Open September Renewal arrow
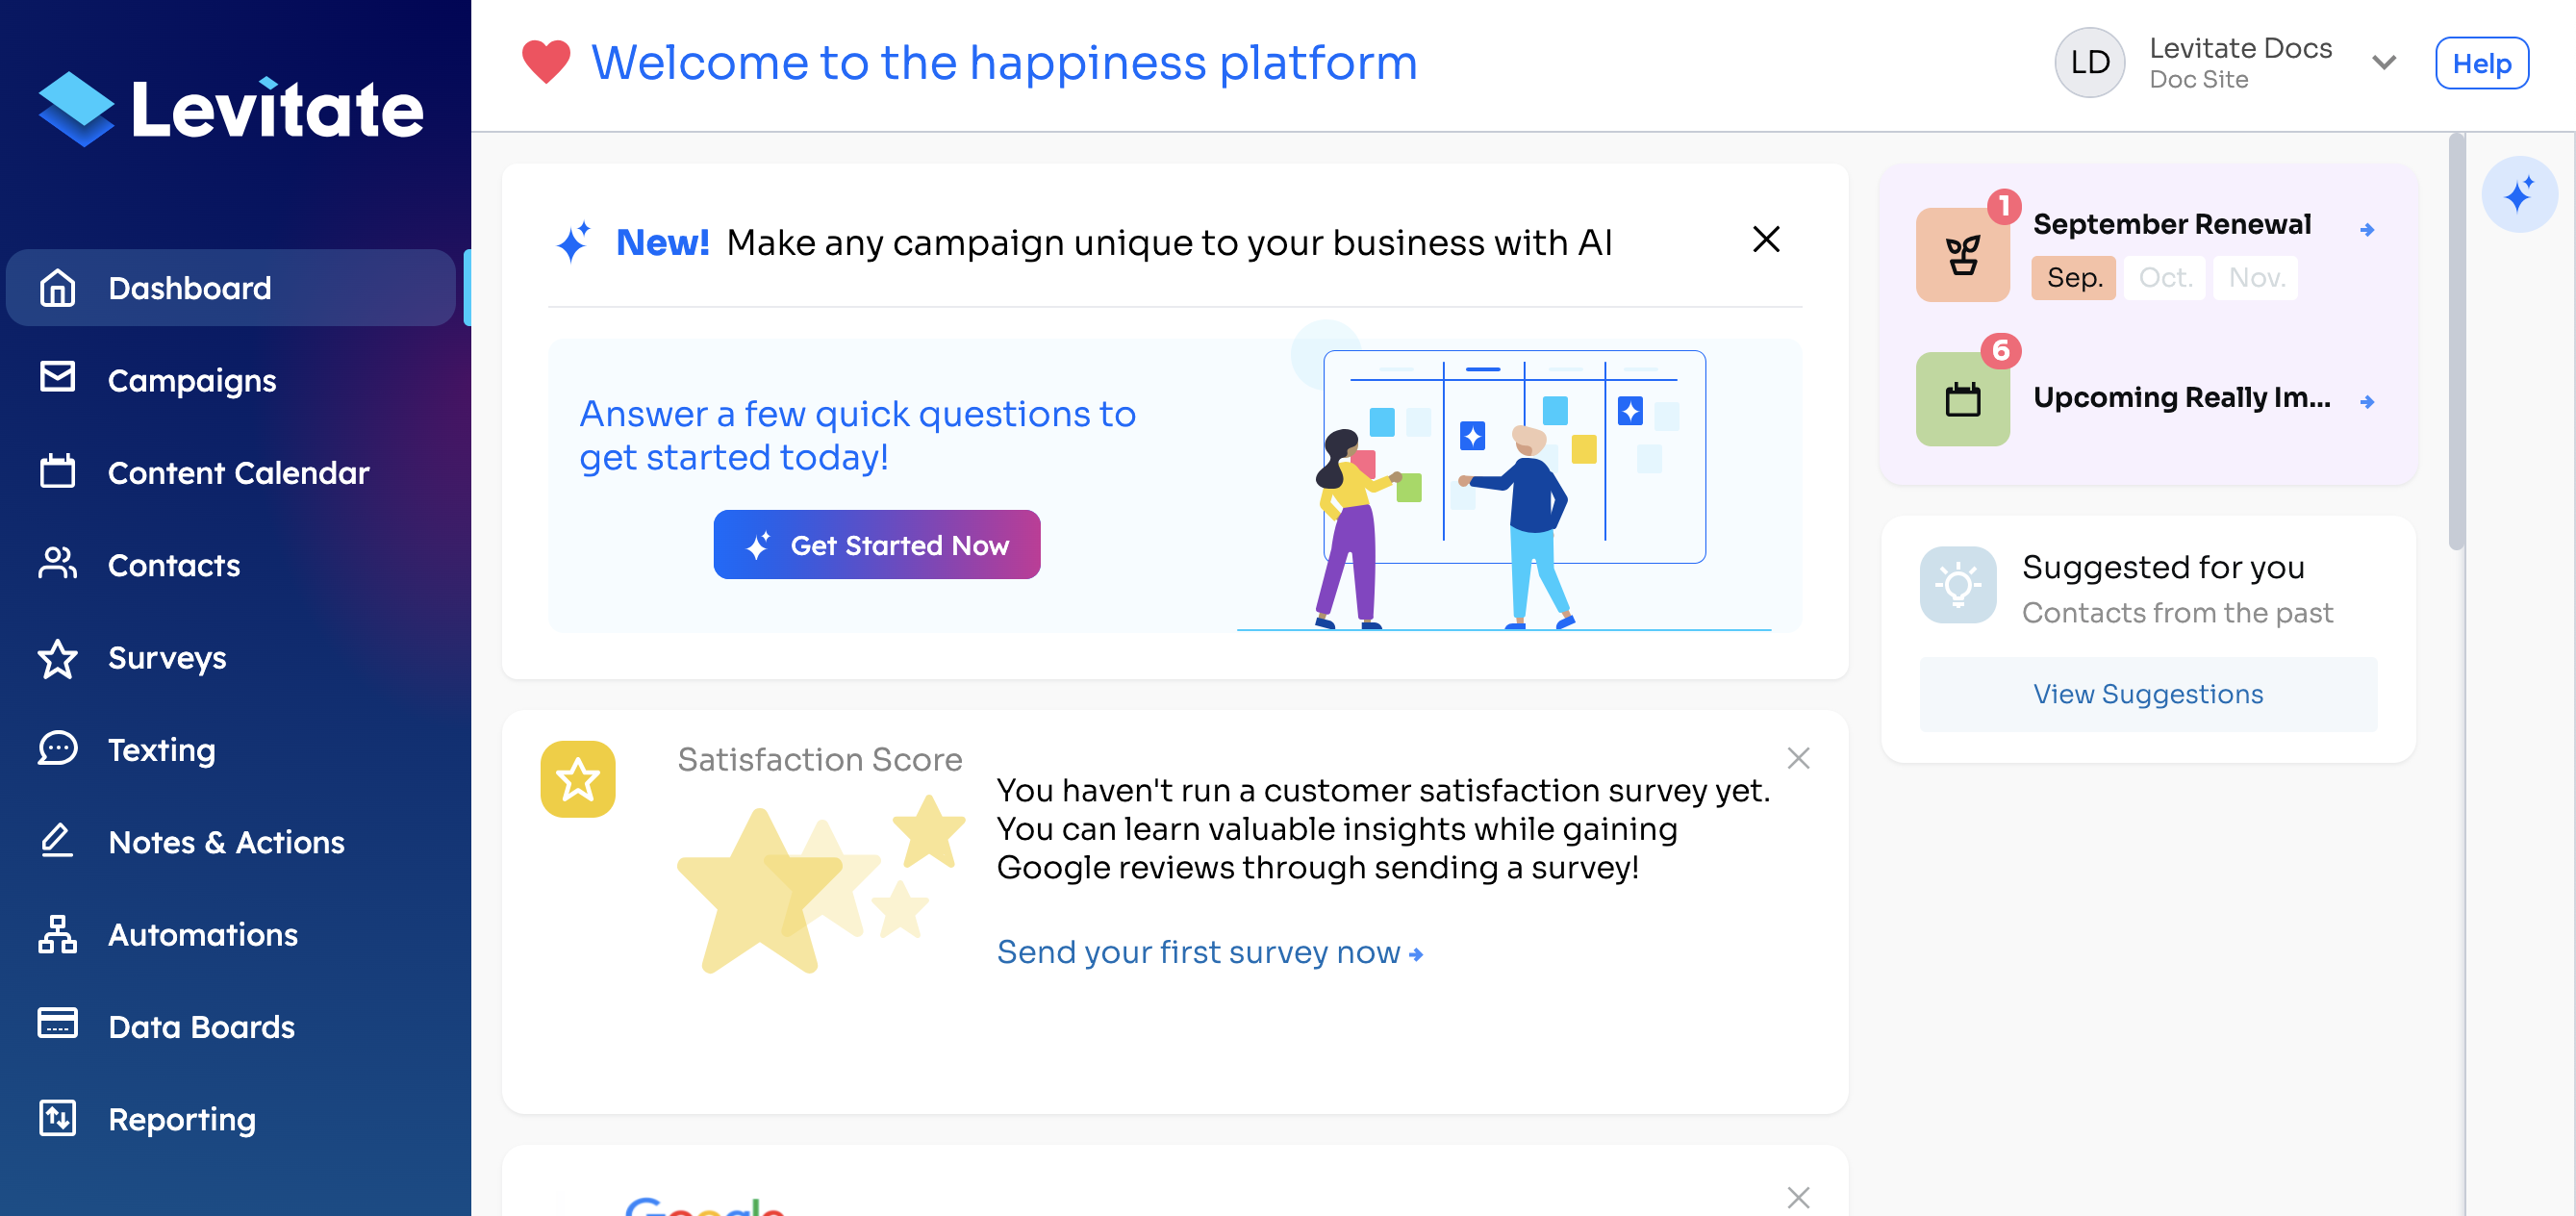This screenshot has height=1216, width=2576. pos(2367,230)
